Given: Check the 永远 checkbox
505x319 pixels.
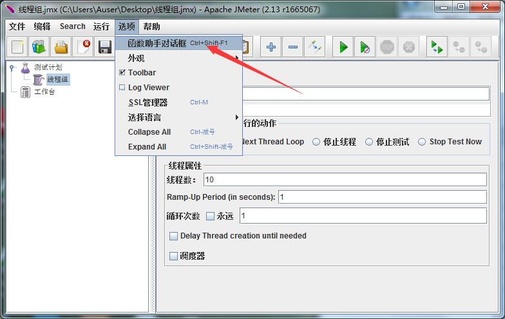Looking at the screenshot, I should pyautogui.click(x=210, y=216).
